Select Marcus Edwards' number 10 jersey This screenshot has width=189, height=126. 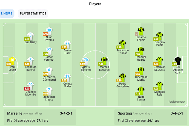click(104, 61)
